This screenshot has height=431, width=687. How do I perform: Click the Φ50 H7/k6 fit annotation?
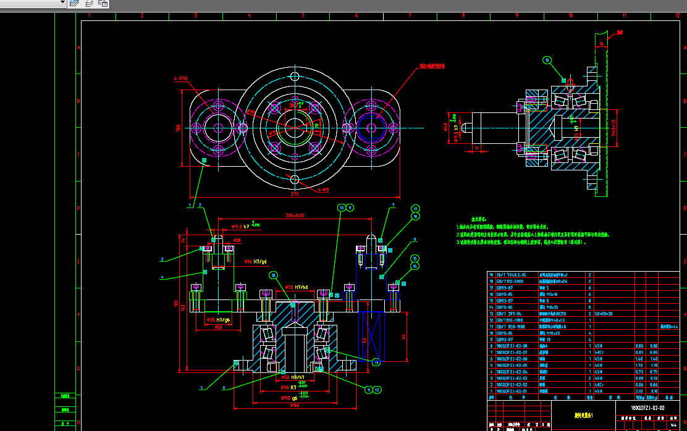tap(297, 287)
